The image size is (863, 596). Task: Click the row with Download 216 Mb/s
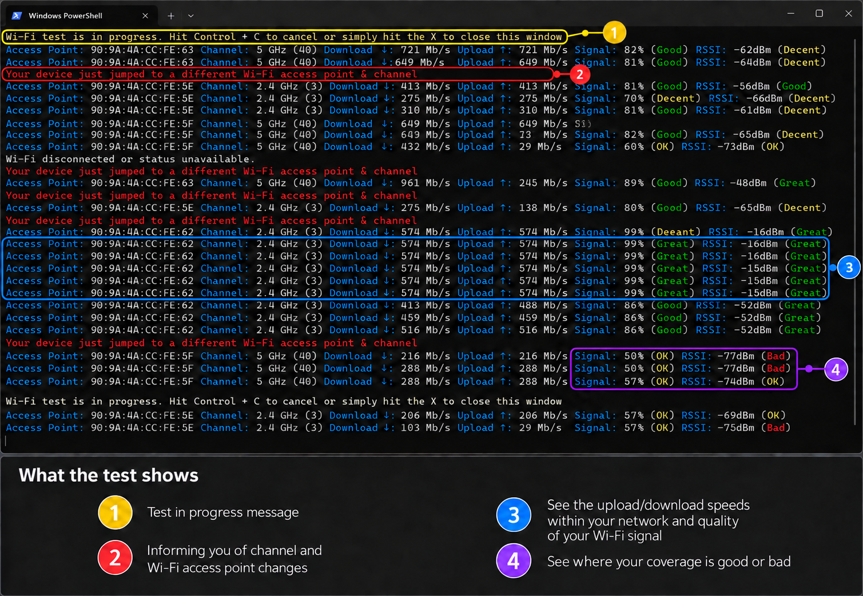[399, 356]
